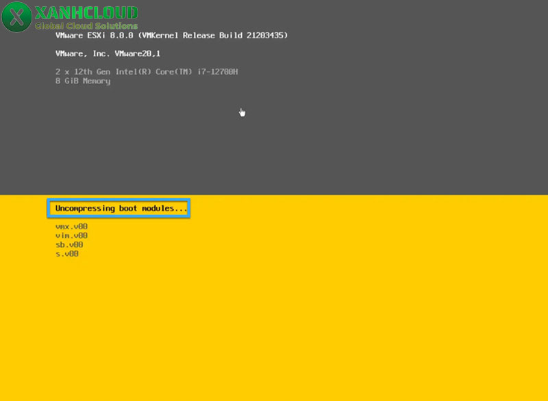Select the s.v00 module entry
The width and height of the screenshot is (548, 401).
click(66, 254)
